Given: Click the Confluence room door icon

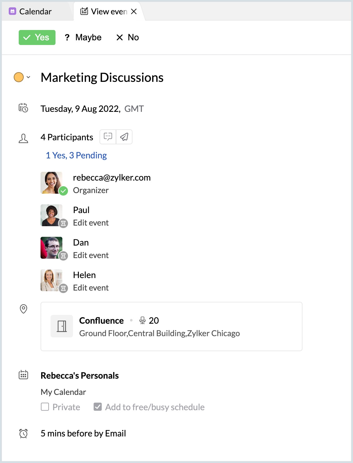Looking at the screenshot, I should coord(62,326).
